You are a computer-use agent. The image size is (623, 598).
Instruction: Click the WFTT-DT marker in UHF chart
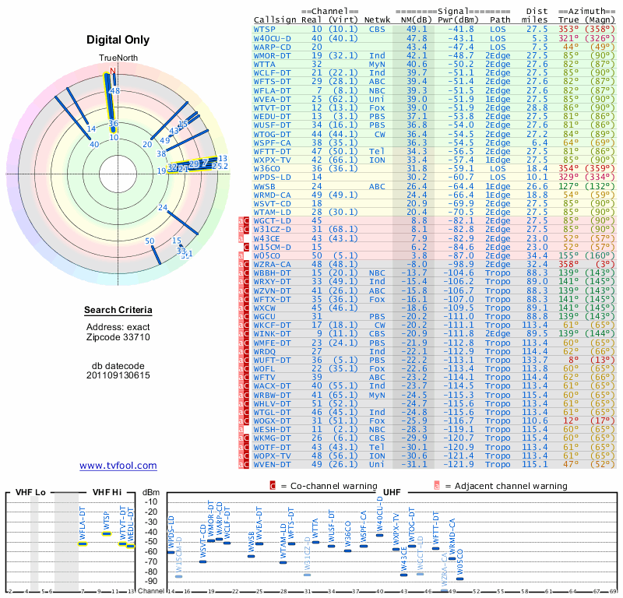click(435, 548)
